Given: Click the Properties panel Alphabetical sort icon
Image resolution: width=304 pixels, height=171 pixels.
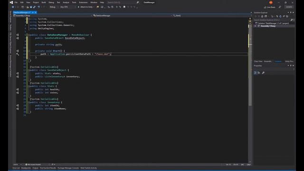Looking at the screenshot, I should (x=259, y=73).
